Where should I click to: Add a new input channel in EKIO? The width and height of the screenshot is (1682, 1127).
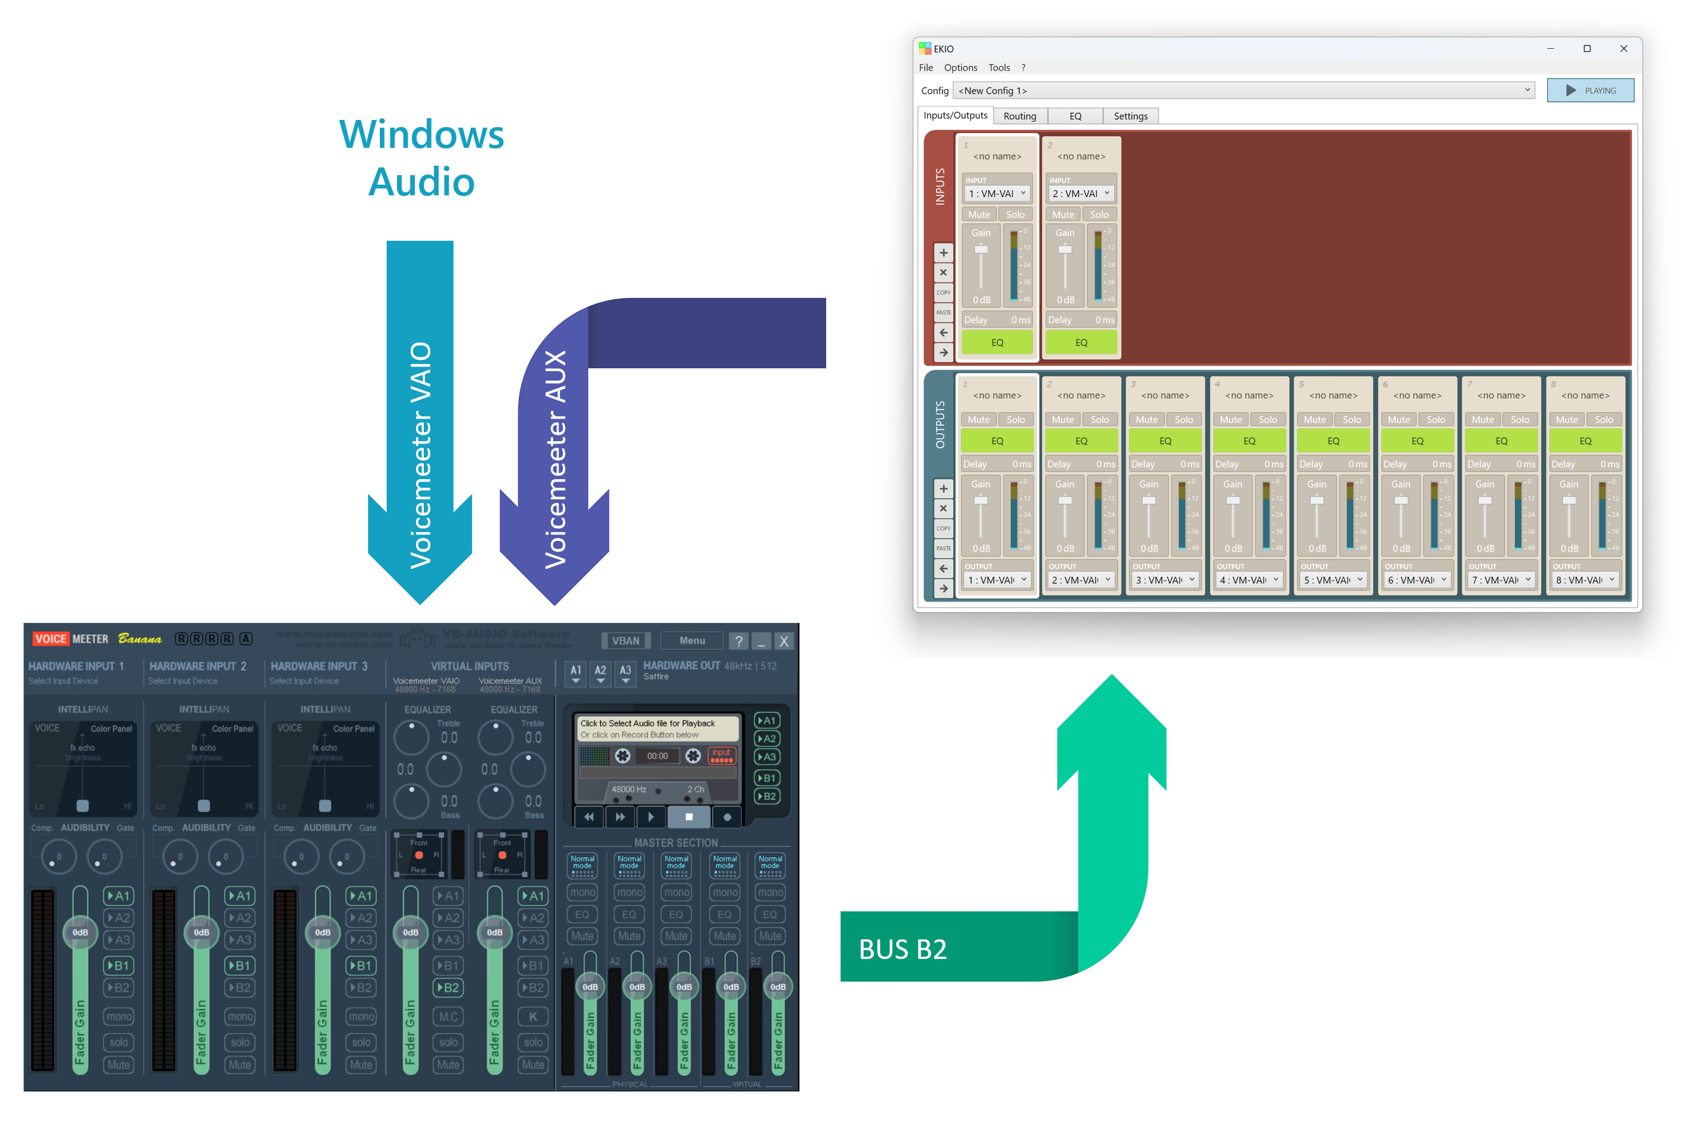[943, 253]
